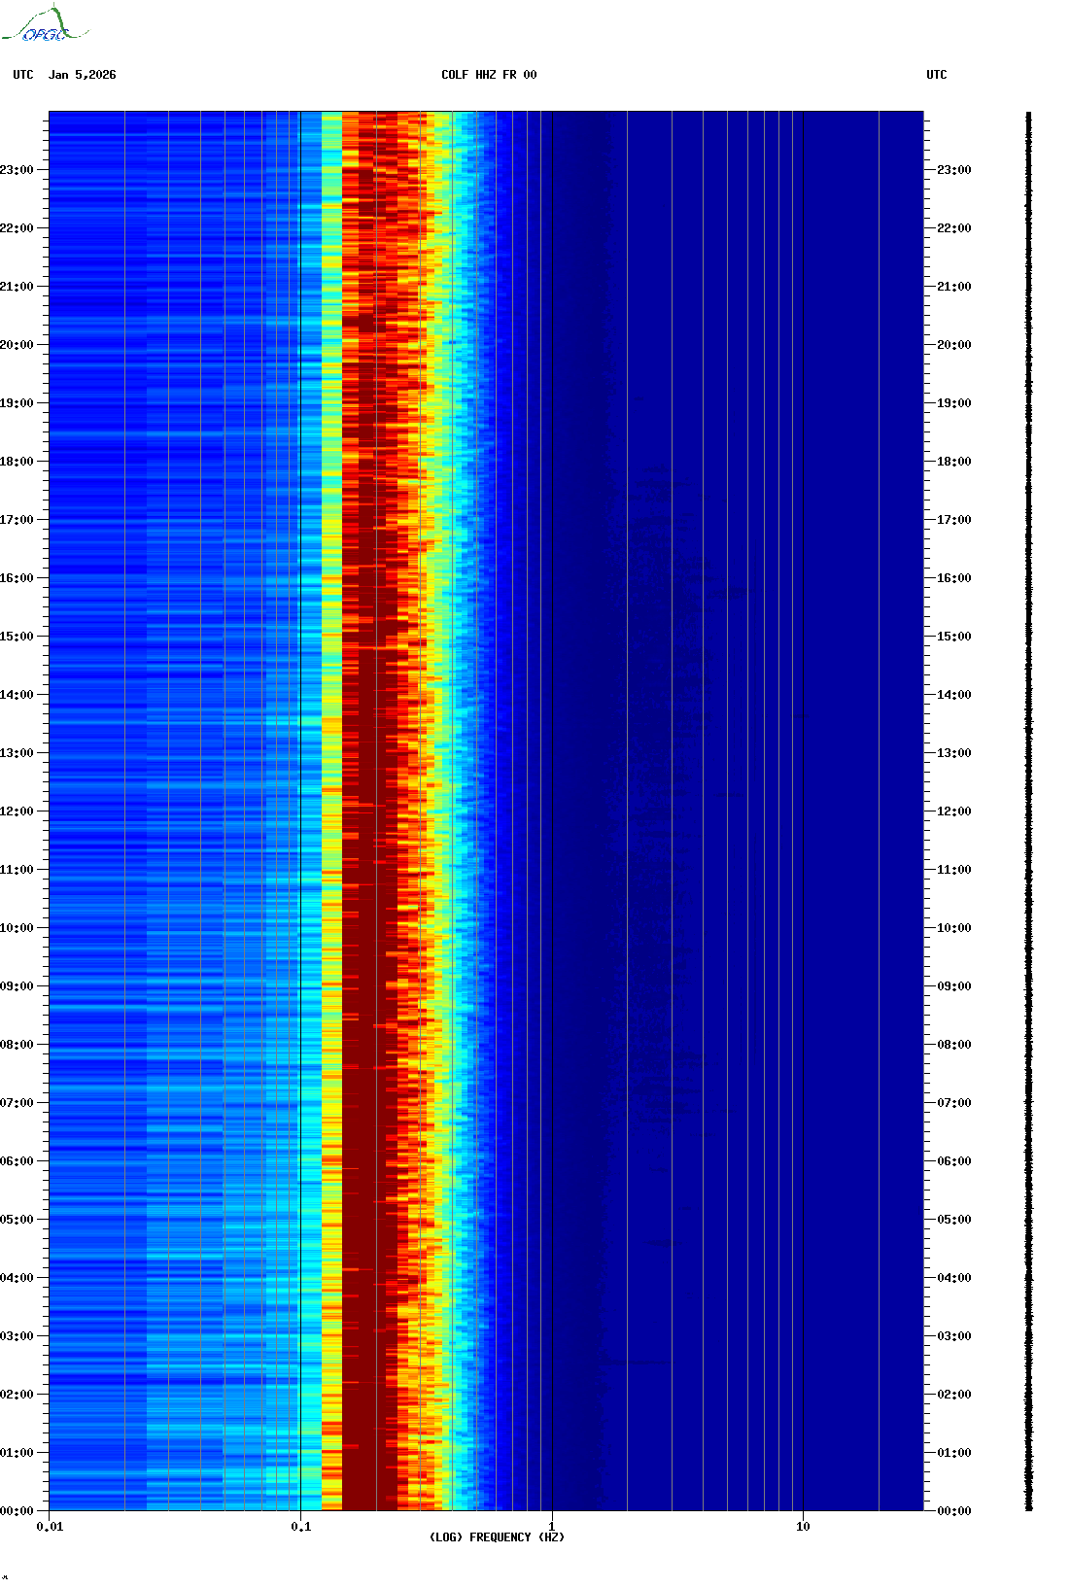Click the 01:00 label on left axis
Screen dimensions: 1071x1588
tap(17, 1453)
